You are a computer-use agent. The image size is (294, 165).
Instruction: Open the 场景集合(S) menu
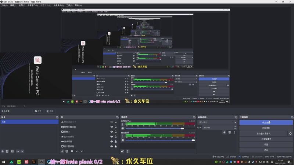(x=58, y=5)
